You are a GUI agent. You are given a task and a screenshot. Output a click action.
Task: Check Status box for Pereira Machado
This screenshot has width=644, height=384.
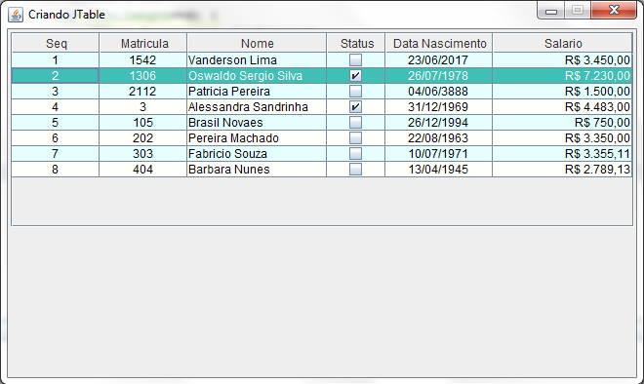pos(355,138)
